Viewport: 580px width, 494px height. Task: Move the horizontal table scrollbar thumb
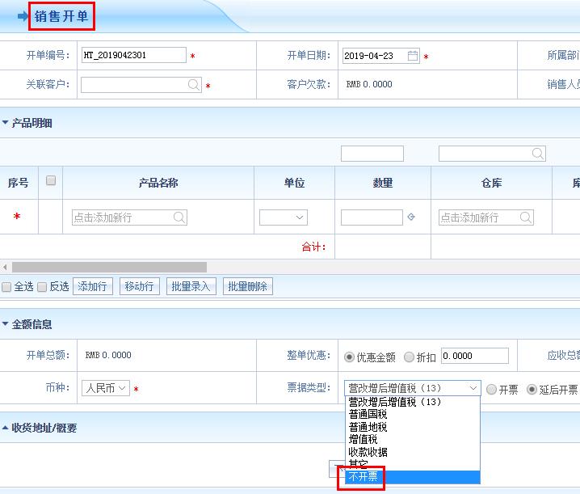109,267
